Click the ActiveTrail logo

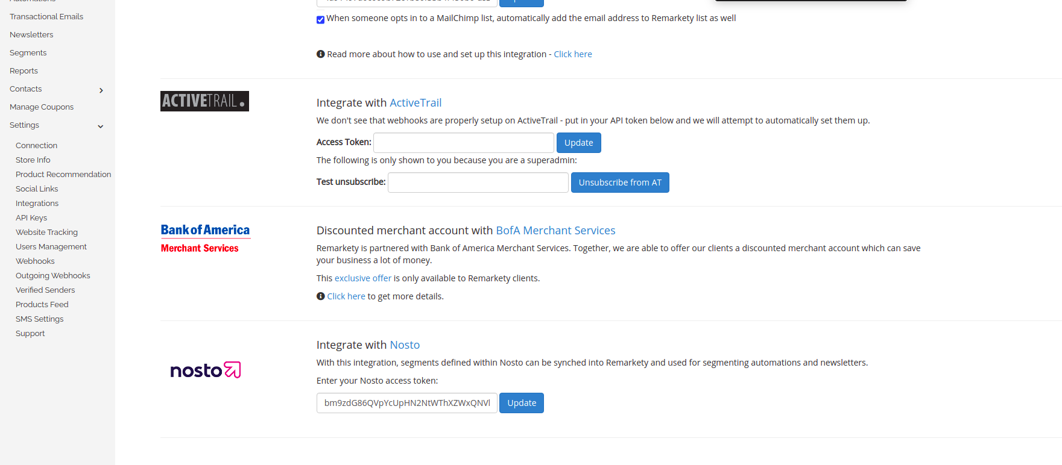coord(204,101)
